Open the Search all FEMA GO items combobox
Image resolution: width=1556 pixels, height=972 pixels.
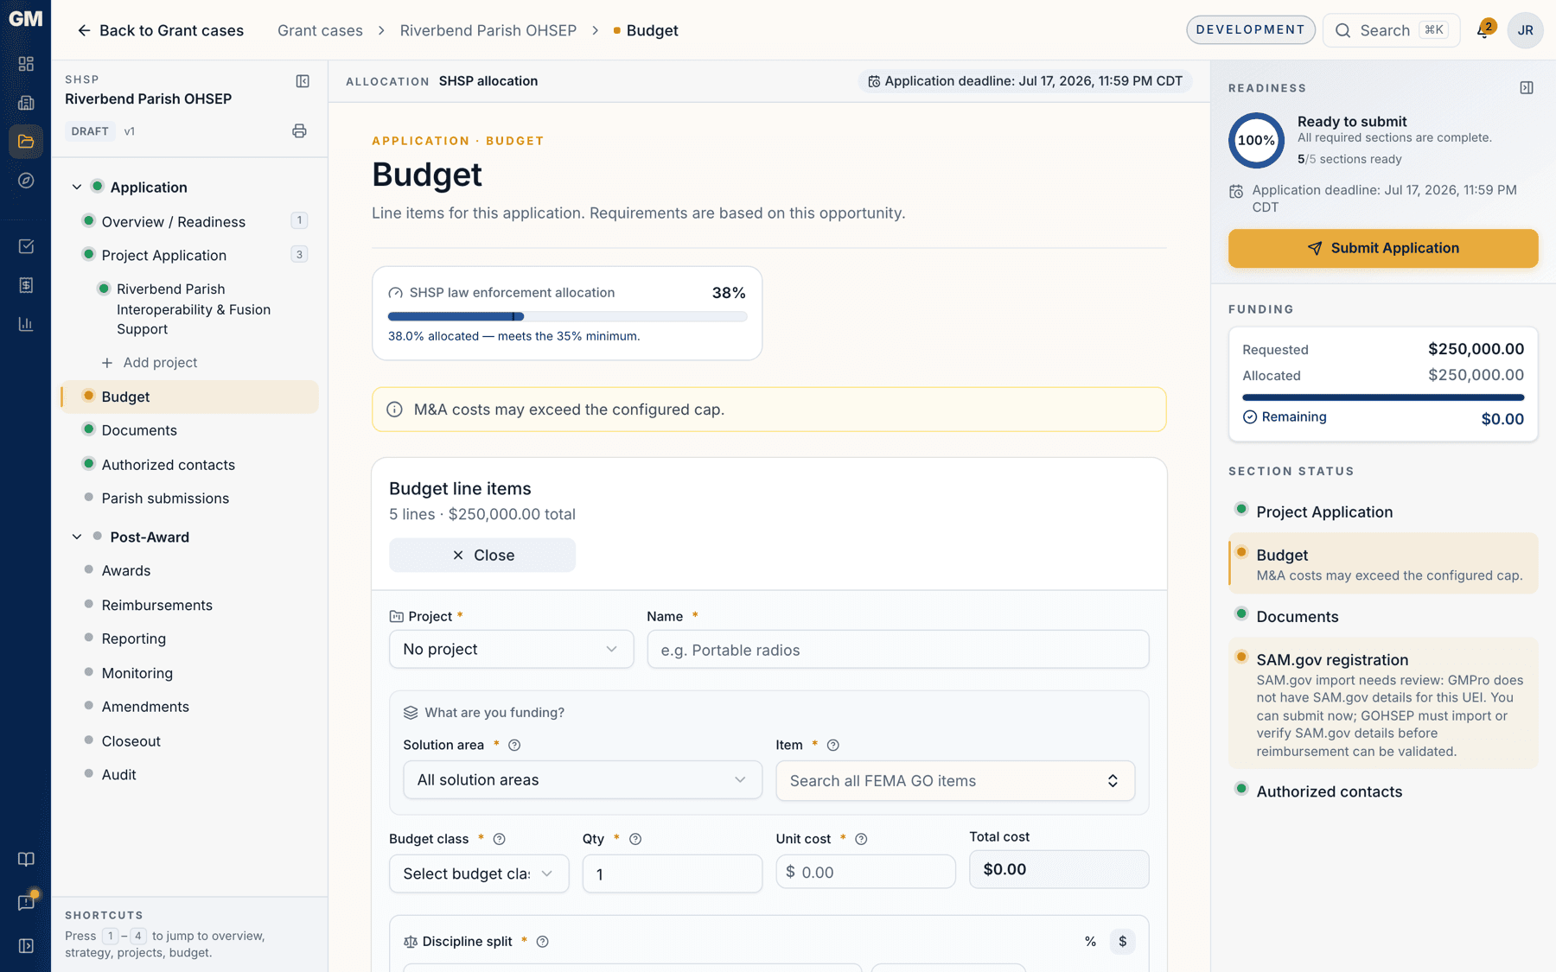pyautogui.click(x=955, y=781)
